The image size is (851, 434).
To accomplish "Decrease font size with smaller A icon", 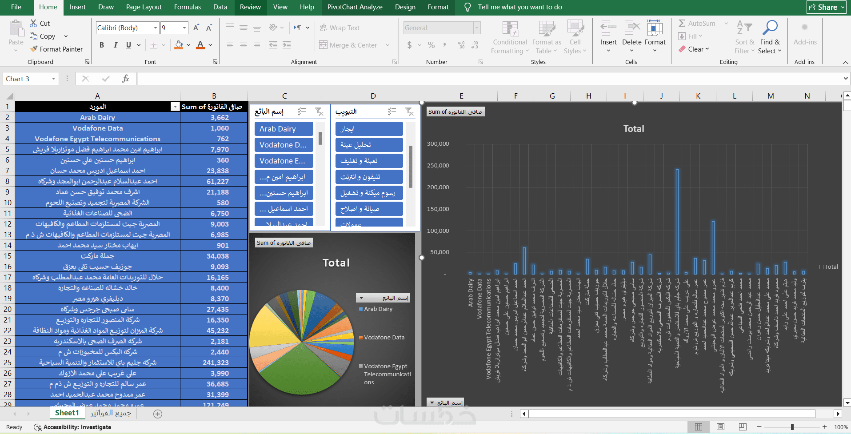I will (209, 28).
